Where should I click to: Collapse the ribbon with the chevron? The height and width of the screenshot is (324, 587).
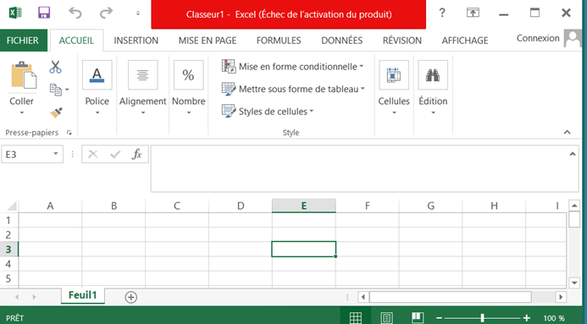point(568,132)
